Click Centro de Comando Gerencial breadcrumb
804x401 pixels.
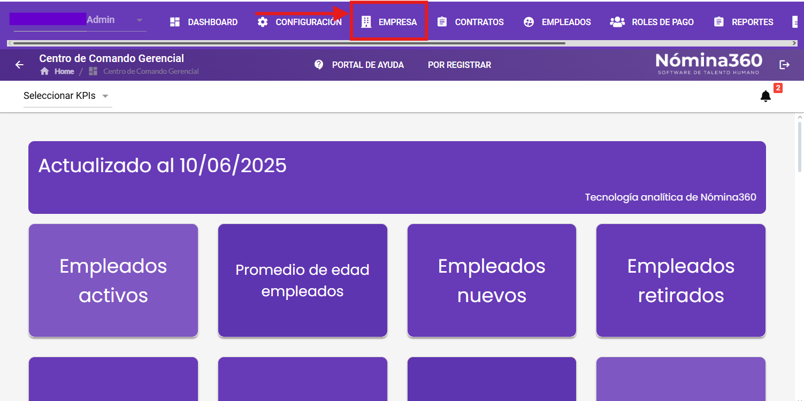(151, 71)
